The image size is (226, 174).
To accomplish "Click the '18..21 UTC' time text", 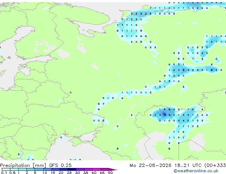I will pyautogui.click(x=188, y=165).
